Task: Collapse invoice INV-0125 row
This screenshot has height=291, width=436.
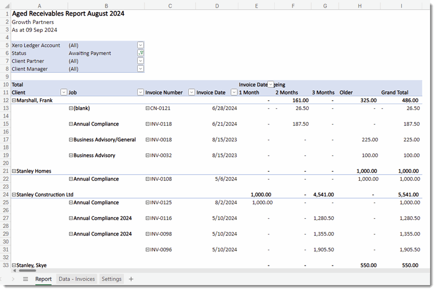Action: [x=147, y=202]
